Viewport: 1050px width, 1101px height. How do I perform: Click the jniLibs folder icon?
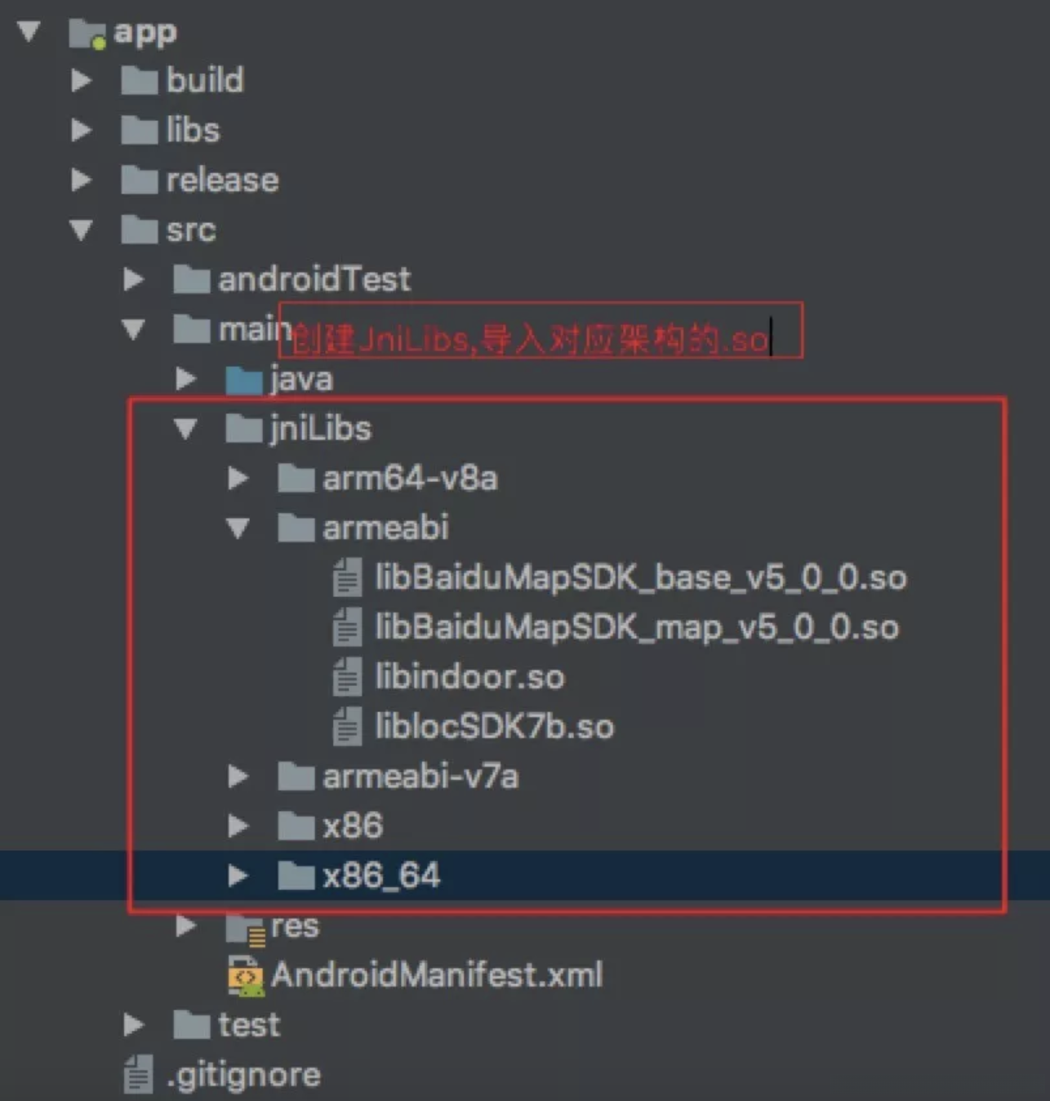click(243, 429)
